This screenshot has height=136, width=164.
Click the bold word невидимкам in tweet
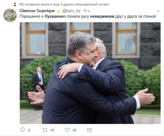102,16
